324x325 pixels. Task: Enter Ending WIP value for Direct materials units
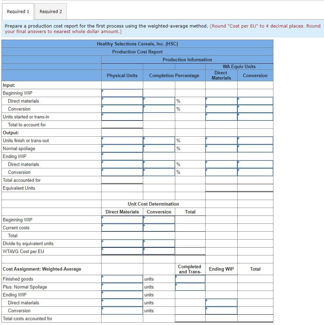click(x=122, y=302)
